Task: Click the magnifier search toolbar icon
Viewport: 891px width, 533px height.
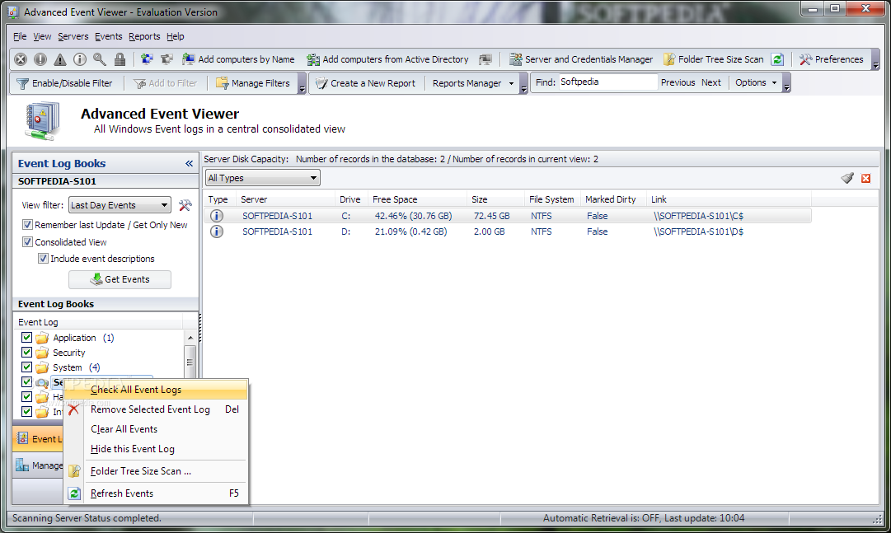Action: point(100,59)
